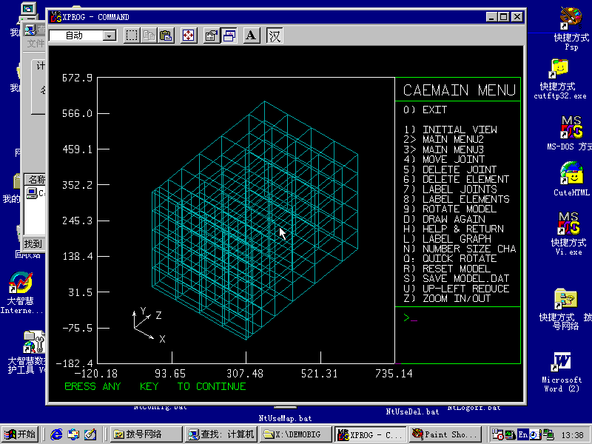Open the font size 自动 dropdown
This screenshot has height=444, width=592.
click(x=109, y=36)
